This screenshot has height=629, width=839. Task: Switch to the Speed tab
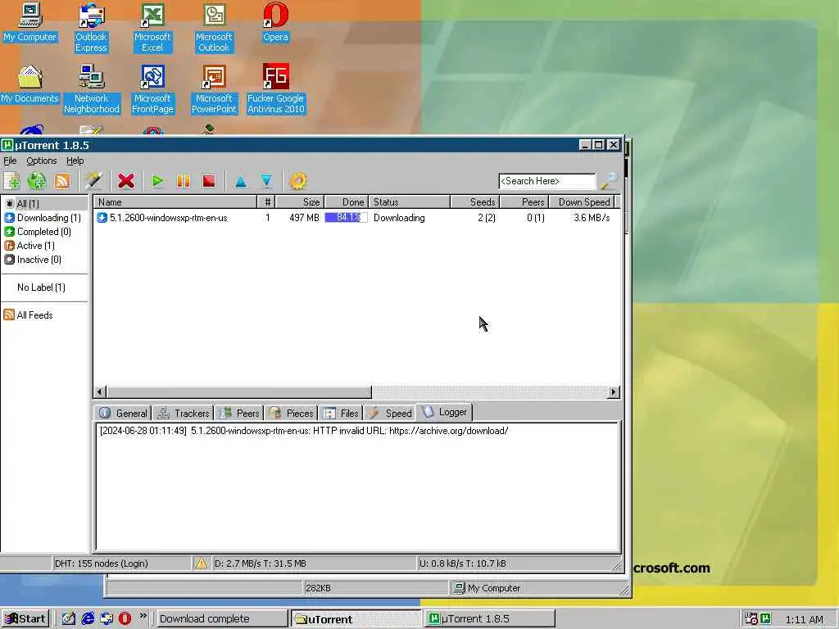coord(390,413)
